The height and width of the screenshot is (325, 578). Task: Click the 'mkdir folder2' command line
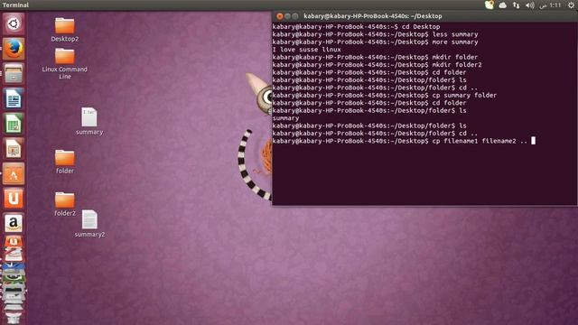click(x=378, y=64)
